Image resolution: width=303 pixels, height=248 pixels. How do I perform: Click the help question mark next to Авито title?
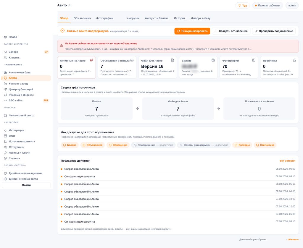70,5
